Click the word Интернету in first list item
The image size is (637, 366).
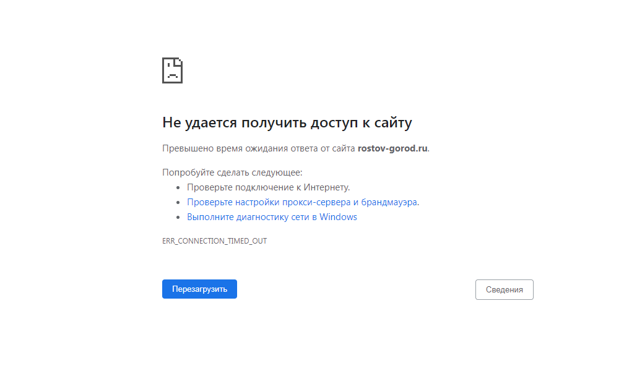point(327,187)
